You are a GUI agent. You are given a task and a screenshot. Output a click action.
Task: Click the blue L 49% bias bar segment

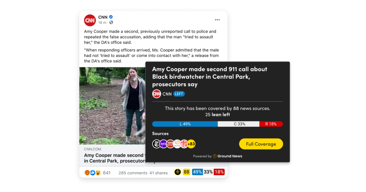coord(185,124)
